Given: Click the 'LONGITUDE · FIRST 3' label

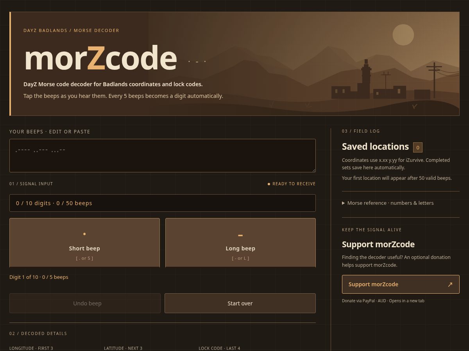Looking at the screenshot, I should pyautogui.click(x=31, y=348).
